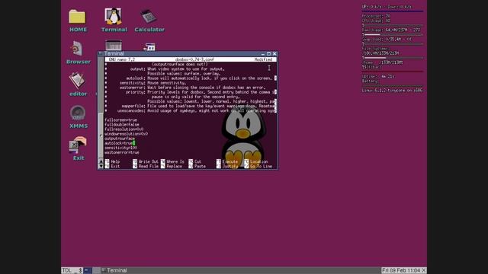The image size is (488, 274).
Task: Click the nano Replace shortcut
Action: point(172,166)
